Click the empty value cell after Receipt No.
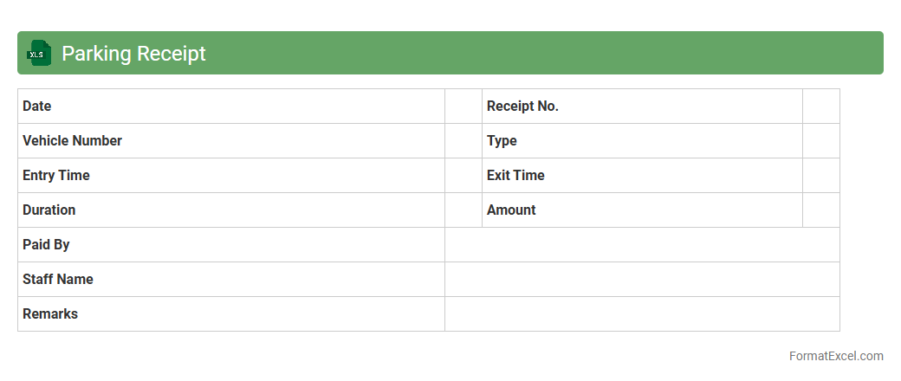 click(x=821, y=107)
